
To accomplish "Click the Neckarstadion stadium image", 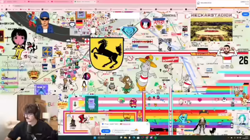I will pyautogui.click(x=211, y=30).
